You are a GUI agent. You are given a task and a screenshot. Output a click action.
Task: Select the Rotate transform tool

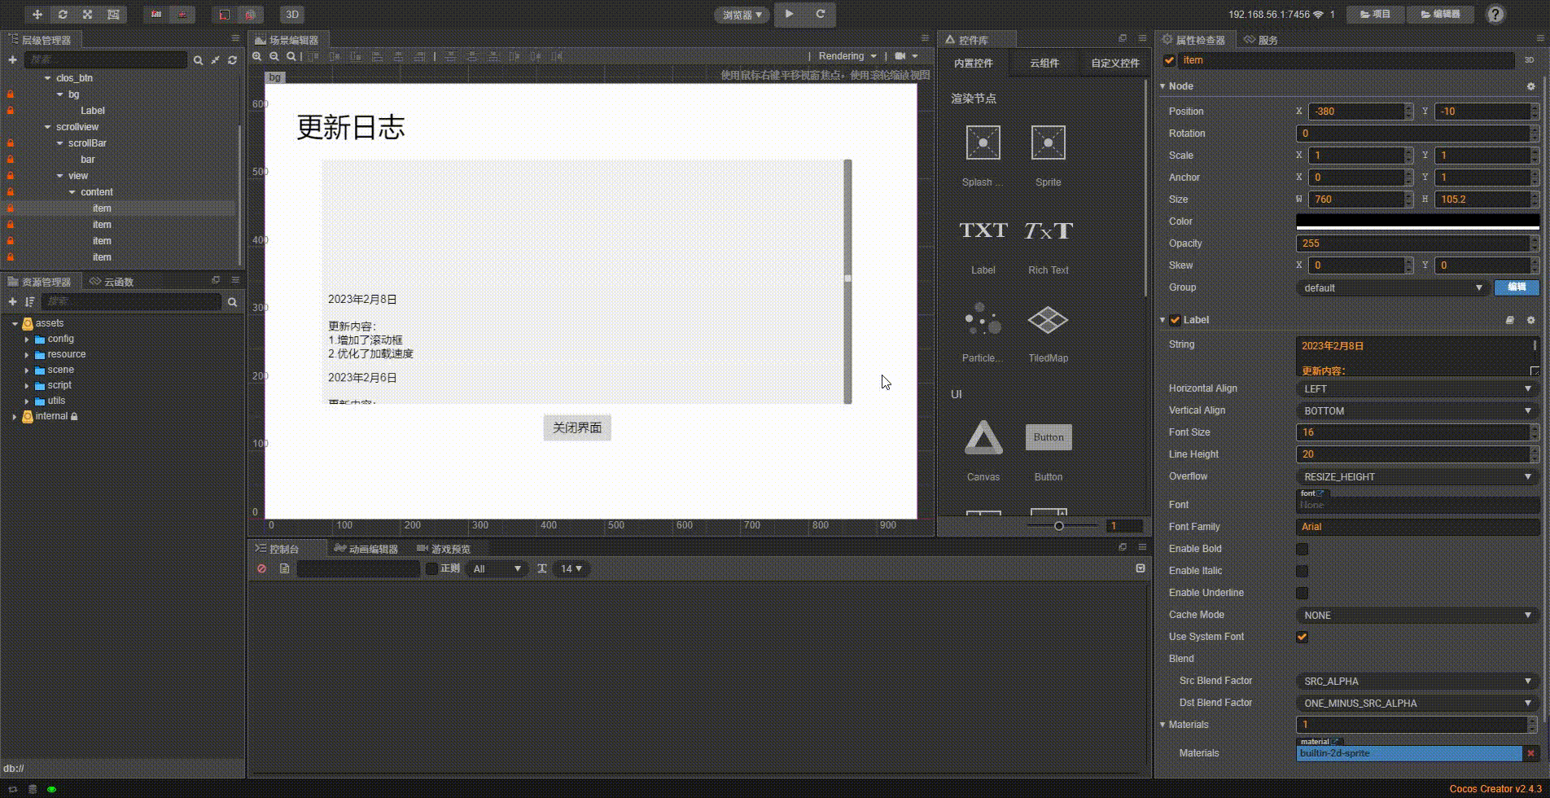pos(61,14)
